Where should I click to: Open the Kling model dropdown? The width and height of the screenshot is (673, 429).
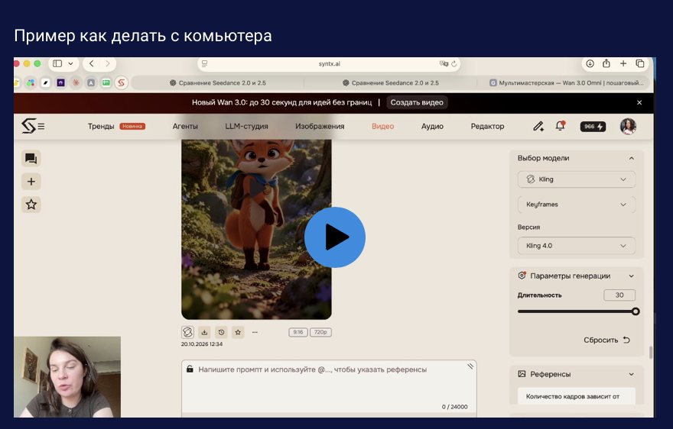tap(577, 179)
